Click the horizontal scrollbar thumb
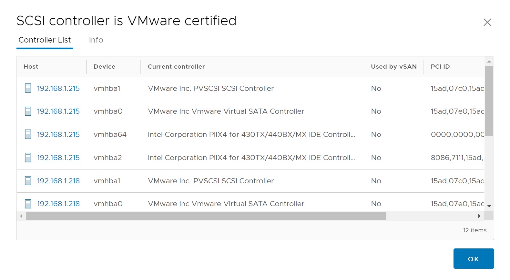510x280 pixels. point(206,216)
